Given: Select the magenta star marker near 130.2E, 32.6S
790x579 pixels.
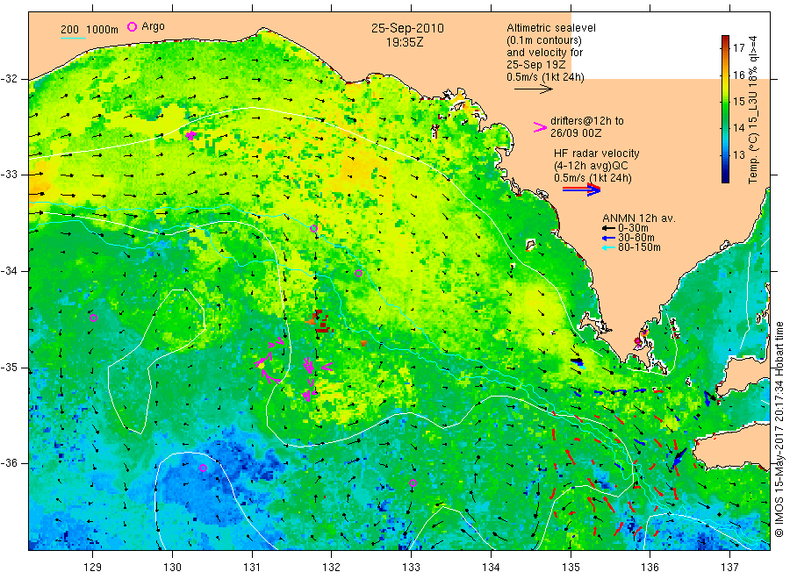Looking at the screenshot, I should [190, 135].
